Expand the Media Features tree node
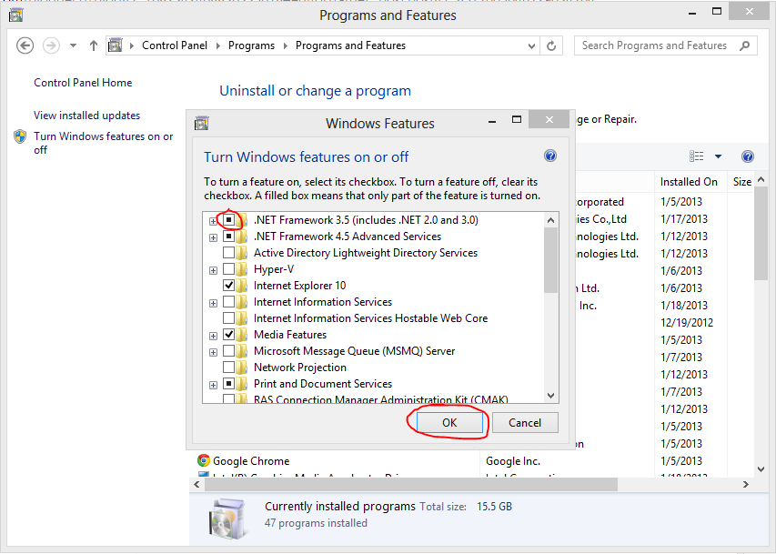This screenshot has height=554, width=776. pos(213,336)
